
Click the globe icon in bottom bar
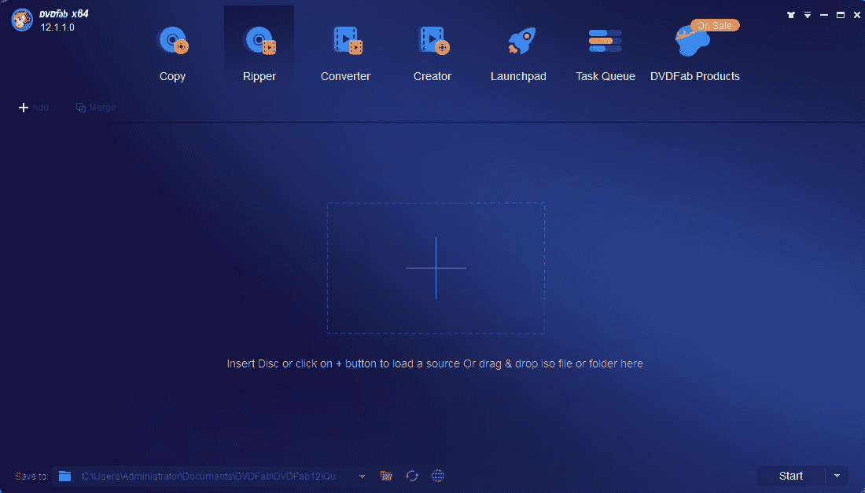pos(438,476)
